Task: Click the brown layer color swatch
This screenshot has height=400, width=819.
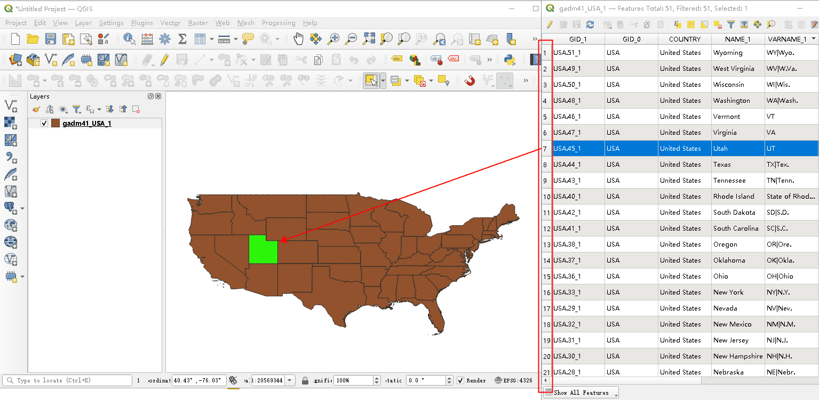Action: point(55,124)
